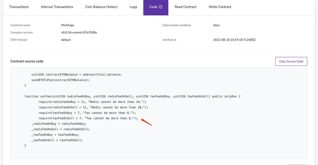The width and height of the screenshot is (318, 165).
Task: Click the _taxFeeOnBuy = taxFeeOnBuy assignment line
Action: [55, 135]
